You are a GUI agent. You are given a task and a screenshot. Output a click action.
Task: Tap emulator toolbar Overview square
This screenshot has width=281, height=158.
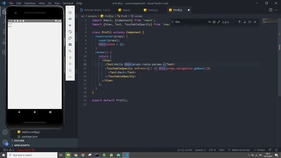pos(70,70)
